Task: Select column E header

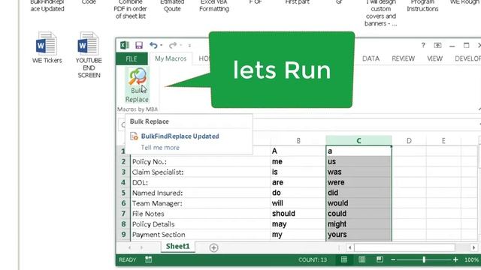Action: click(443, 140)
